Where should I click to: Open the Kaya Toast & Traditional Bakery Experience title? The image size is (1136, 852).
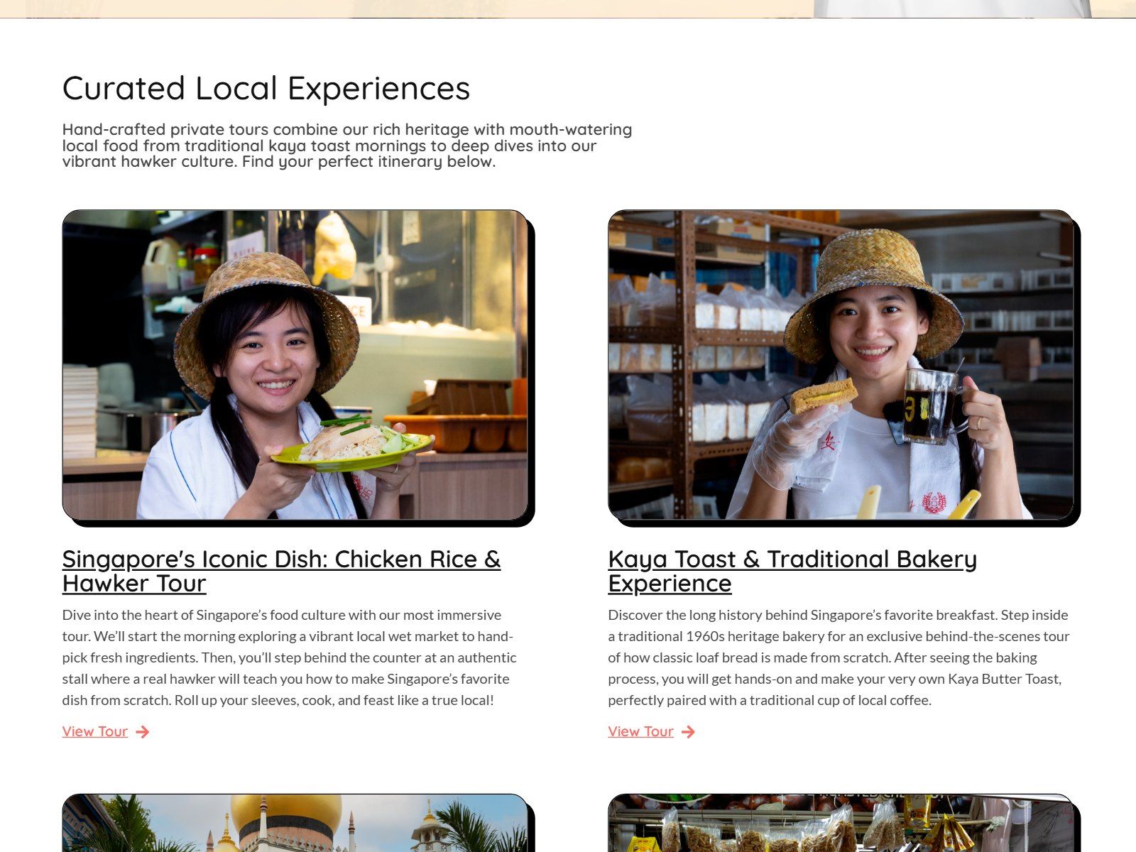click(792, 571)
